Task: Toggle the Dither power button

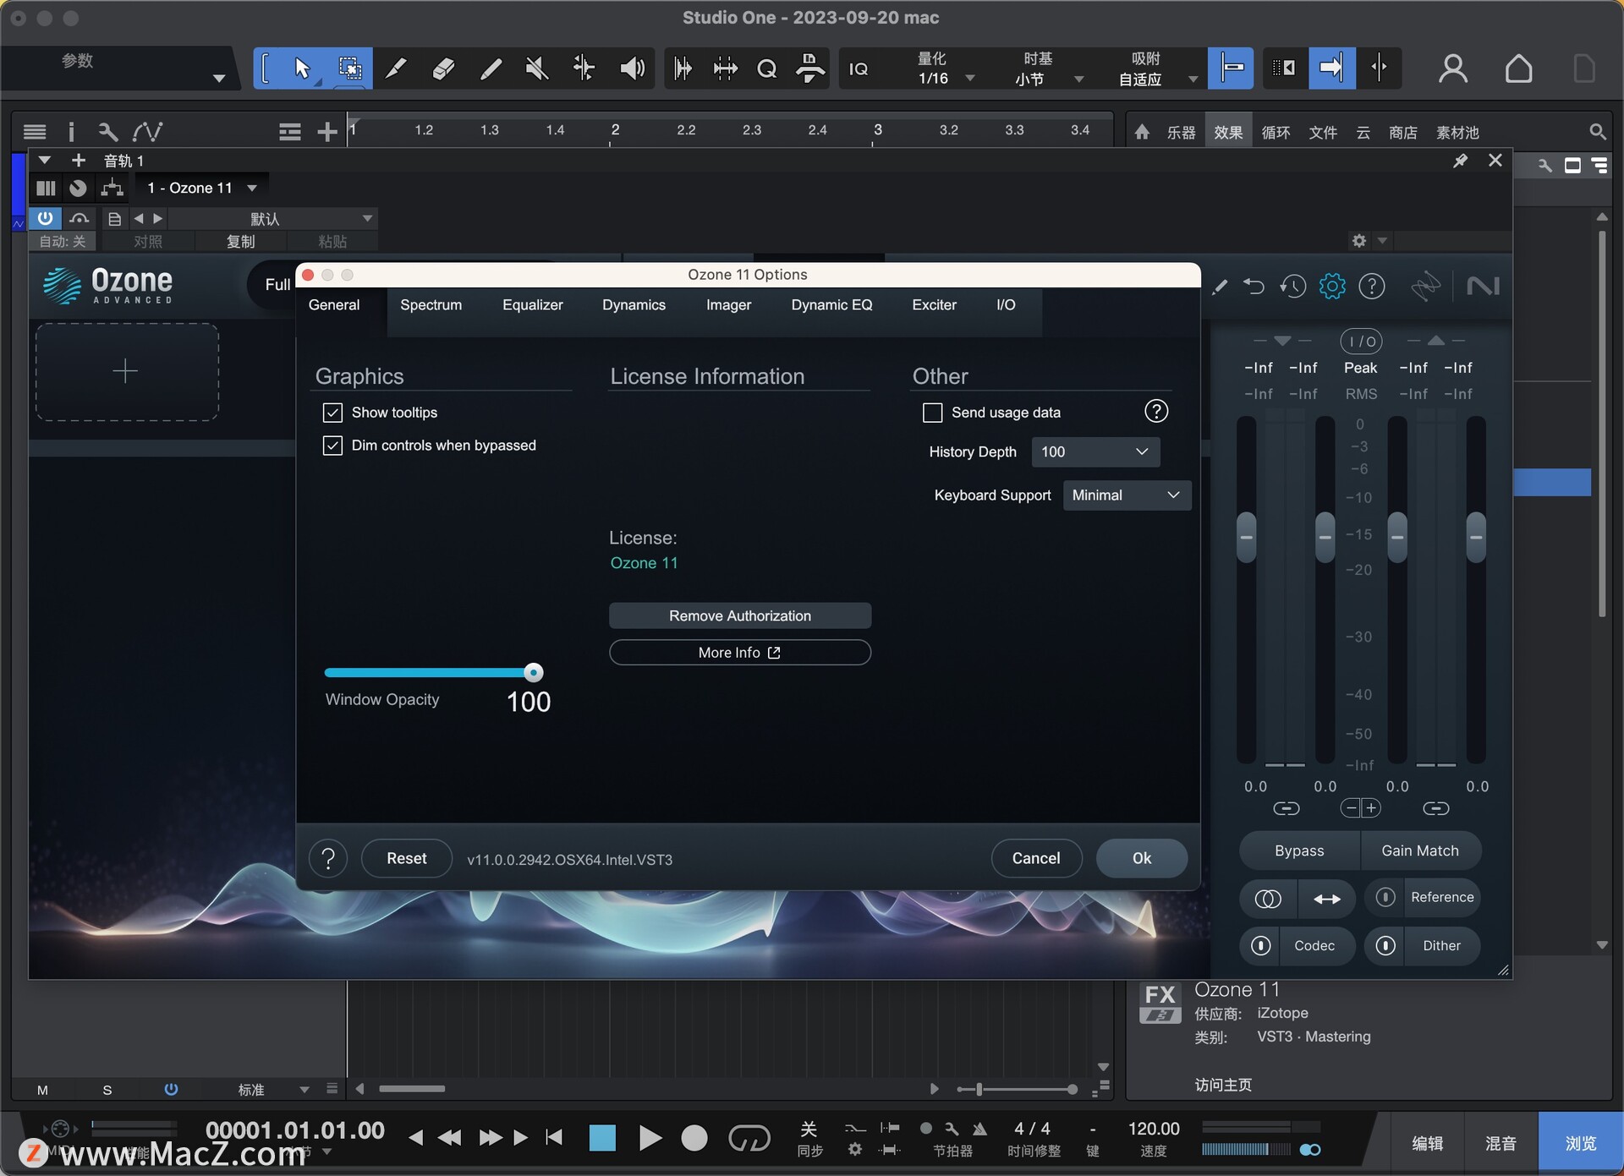Action: pyautogui.click(x=1385, y=946)
